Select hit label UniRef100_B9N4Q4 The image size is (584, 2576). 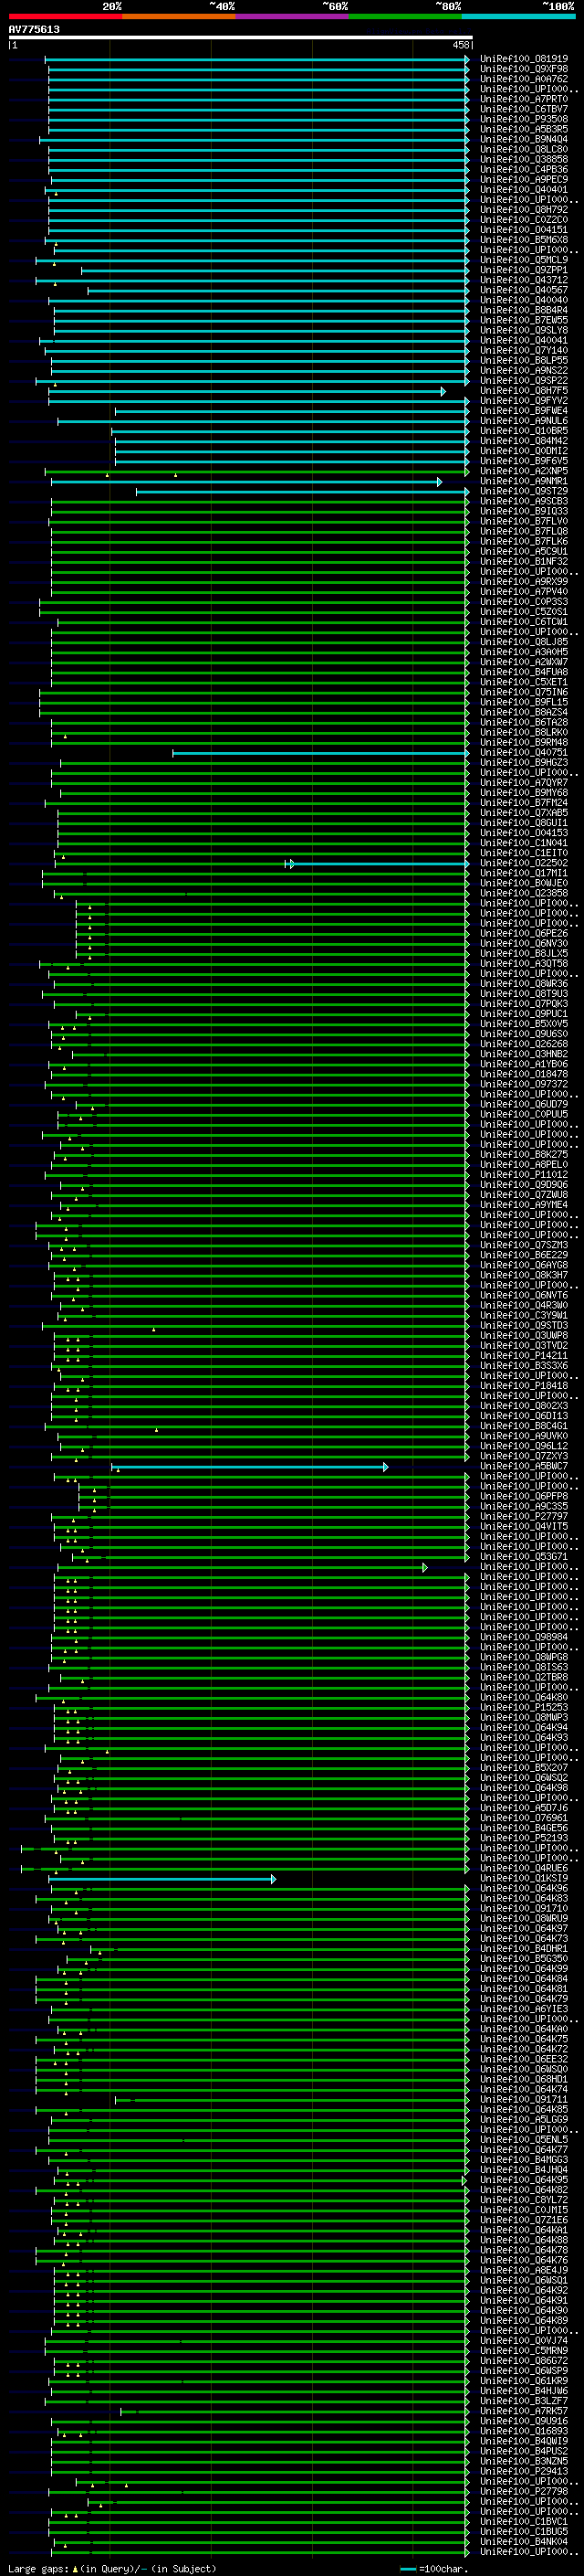point(524,139)
